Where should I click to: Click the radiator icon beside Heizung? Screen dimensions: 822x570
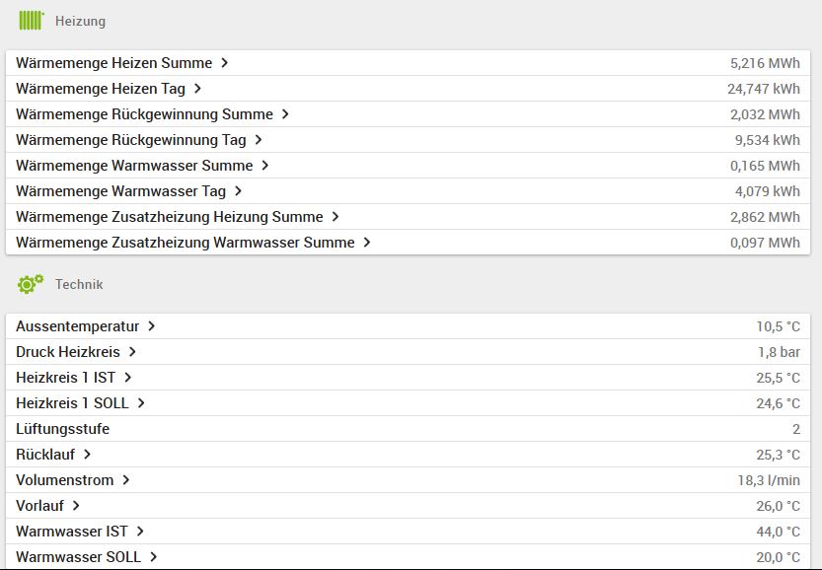[32, 20]
